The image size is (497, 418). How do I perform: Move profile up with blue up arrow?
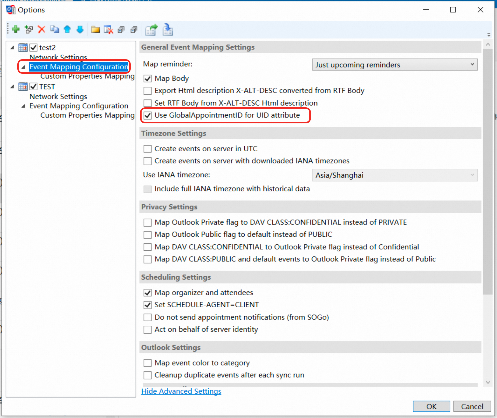67,29
